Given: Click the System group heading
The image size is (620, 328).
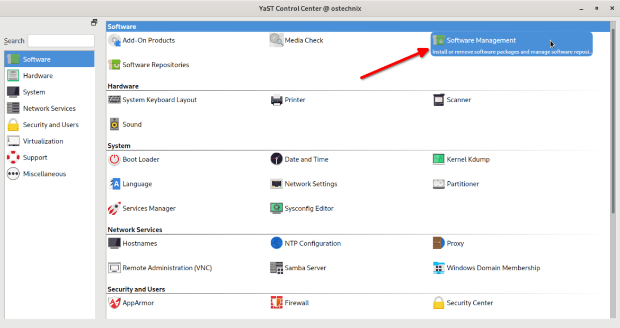Looking at the screenshot, I should coord(119,146).
